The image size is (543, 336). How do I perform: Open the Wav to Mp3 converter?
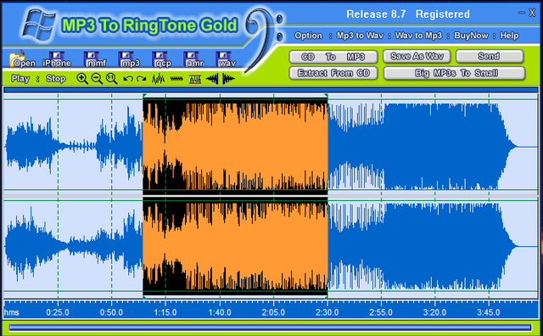[418, 36]
